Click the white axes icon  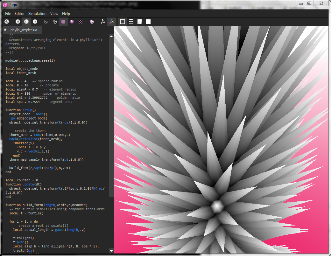tap(103, 22)
